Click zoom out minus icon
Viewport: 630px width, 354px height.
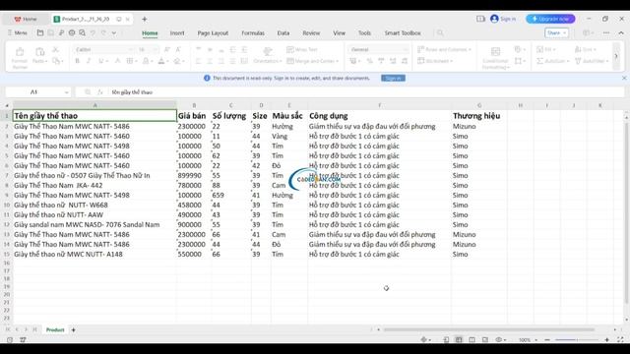547,339
